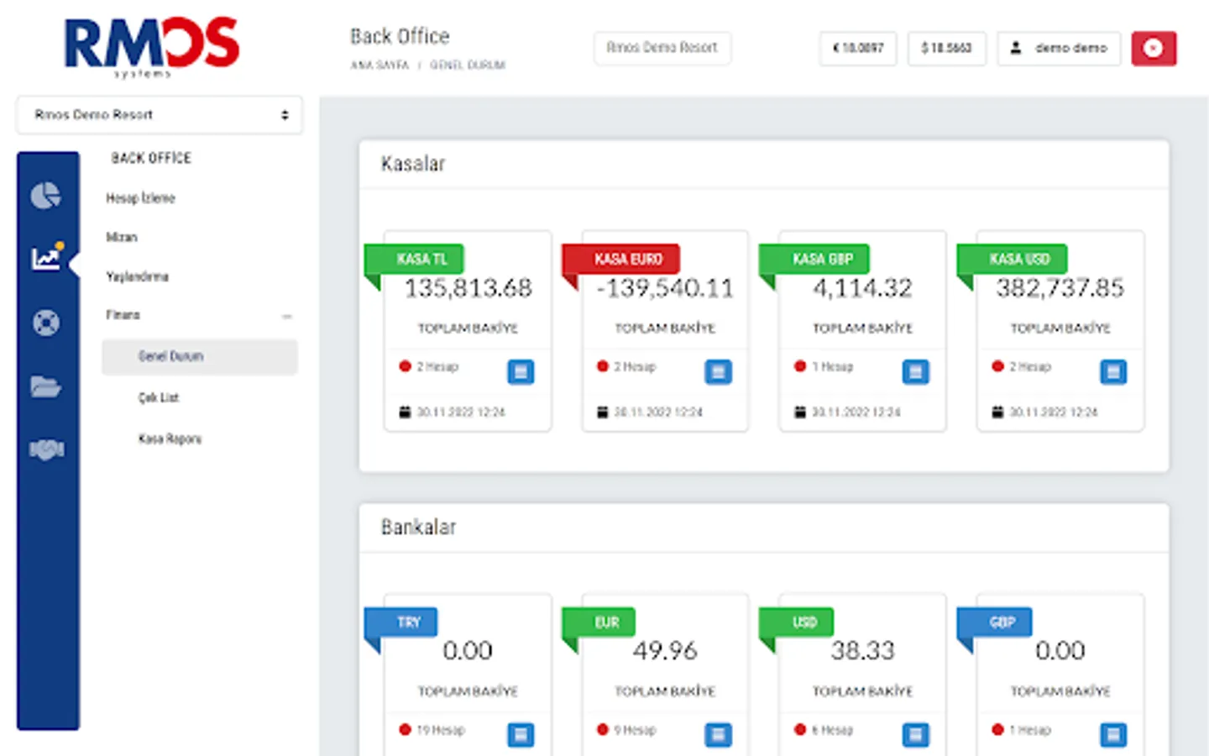Image resolution: width=1209 pixels, height=756 pixels.
Task: Open TRY bank detail blue icon
Action: (x=521, y=735)
